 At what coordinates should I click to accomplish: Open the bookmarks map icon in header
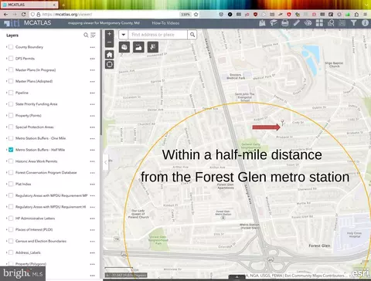tap(262, 23)
